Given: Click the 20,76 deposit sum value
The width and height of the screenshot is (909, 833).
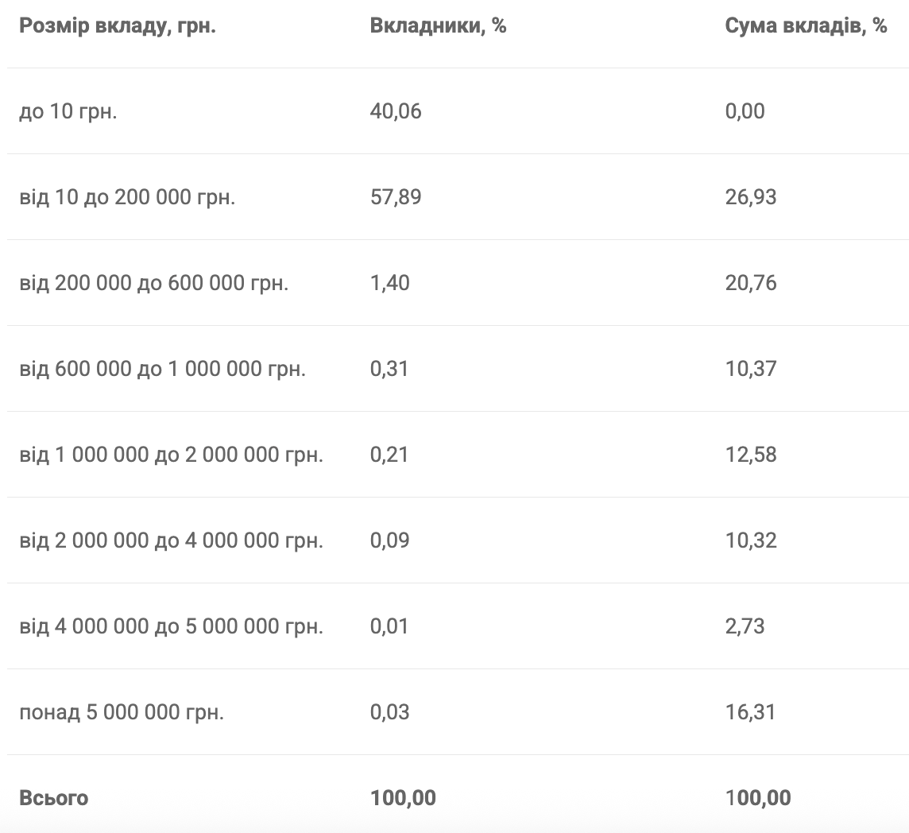Looking at the screenshot, I should pyautogui.click(x=751, y=283).
